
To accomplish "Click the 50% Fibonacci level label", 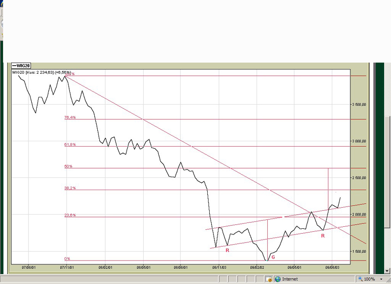I will click(x=68, y=166).
